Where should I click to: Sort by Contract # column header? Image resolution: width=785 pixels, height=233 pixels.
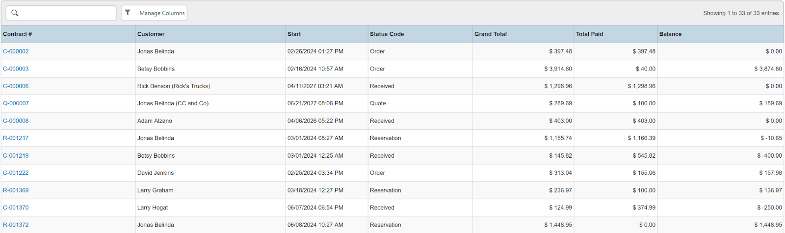tap(18, 34)
